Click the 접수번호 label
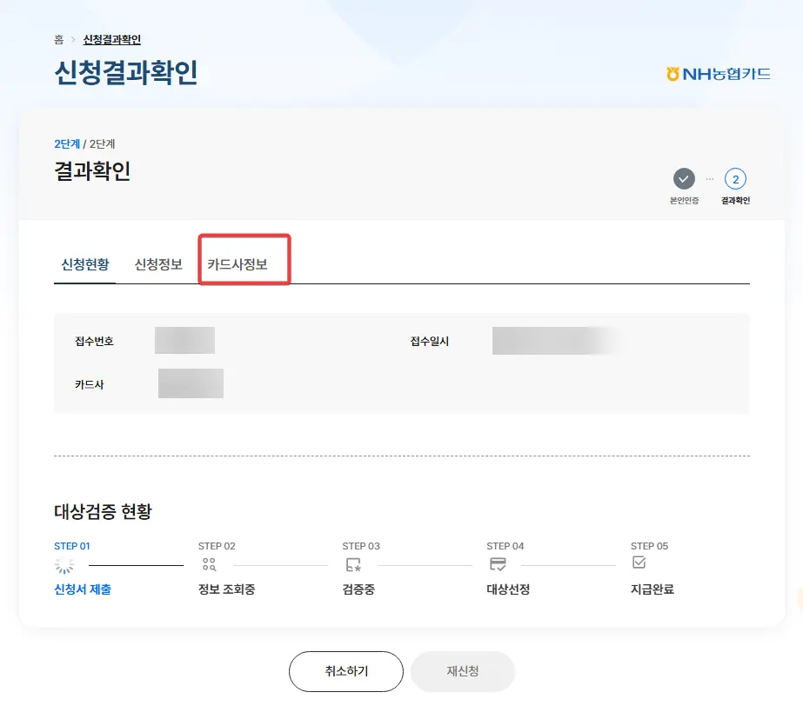Image resolution: width=803 pixels, height=719 pixels. pyautogui.click(x=94, y=341)
